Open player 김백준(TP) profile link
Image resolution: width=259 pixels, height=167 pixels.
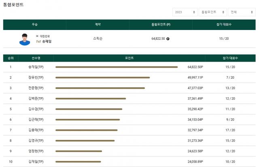click(36, 98)
